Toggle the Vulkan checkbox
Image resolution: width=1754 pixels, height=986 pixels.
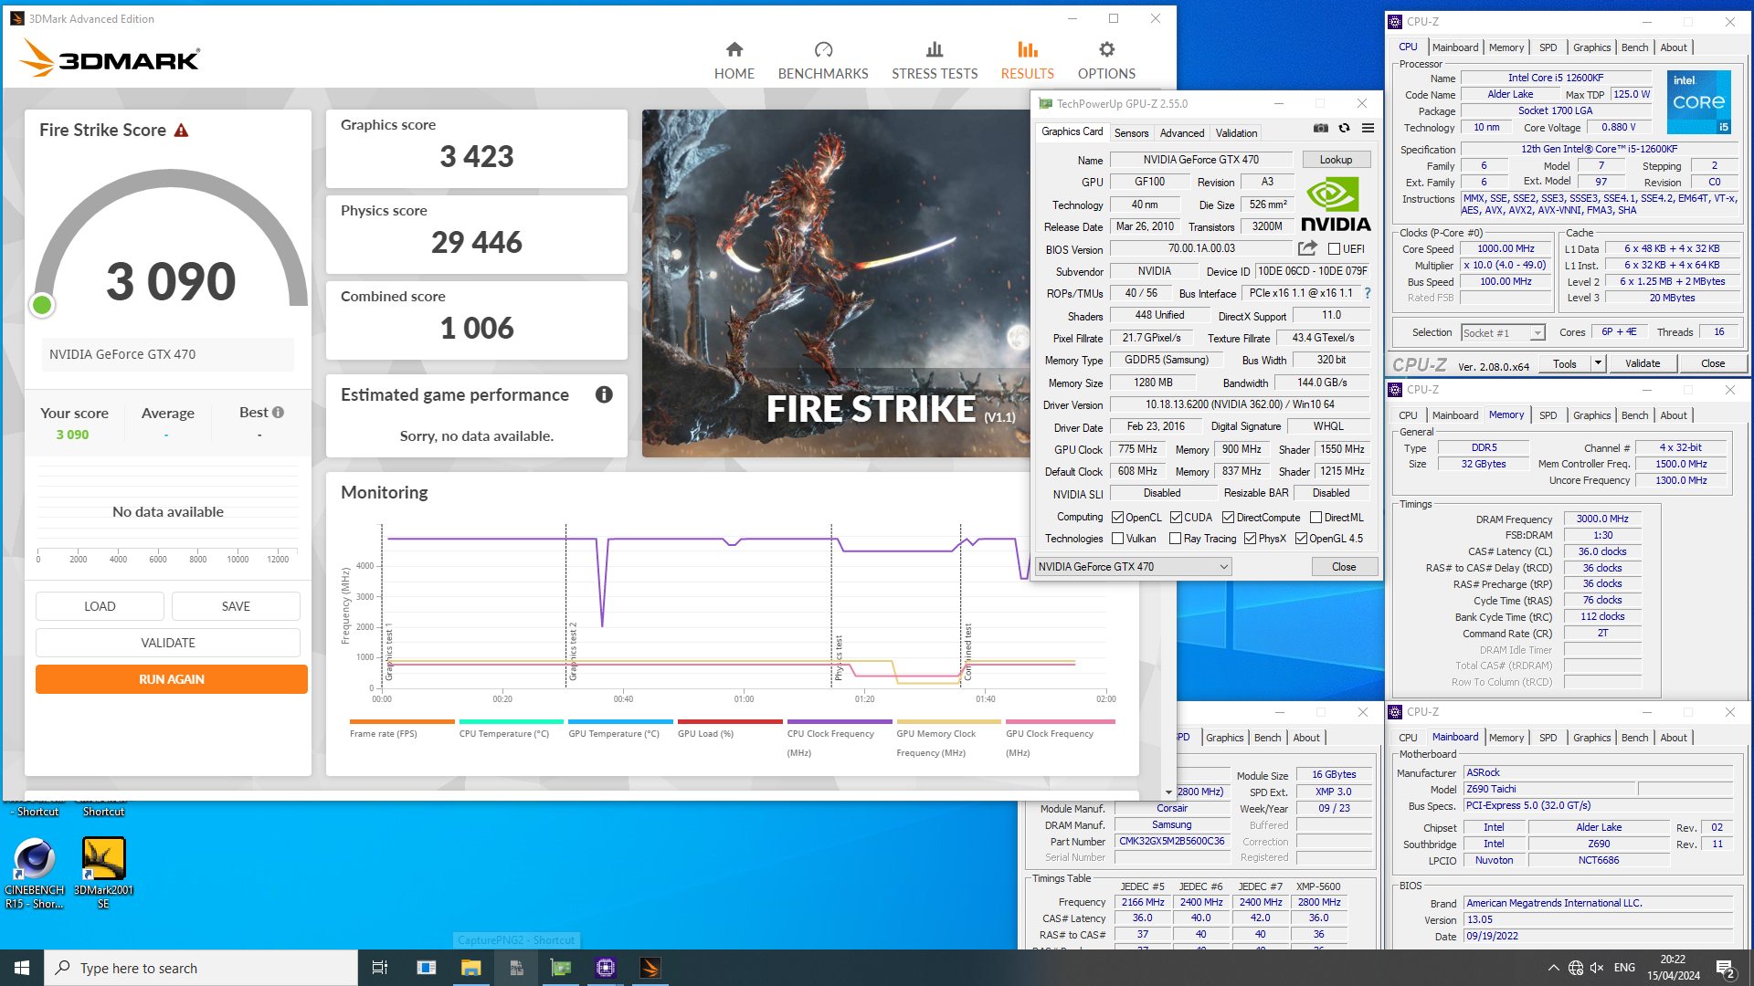coord(1117,539)
